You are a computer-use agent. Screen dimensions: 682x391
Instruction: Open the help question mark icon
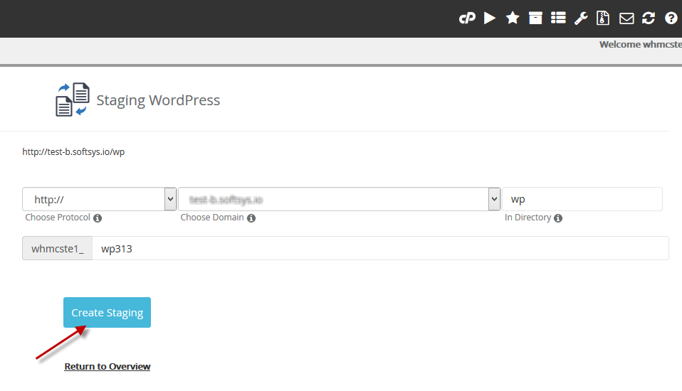671,18
